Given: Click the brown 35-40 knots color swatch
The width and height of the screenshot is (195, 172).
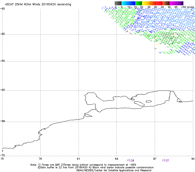Looking at the screenshot, I should [166, 3].
